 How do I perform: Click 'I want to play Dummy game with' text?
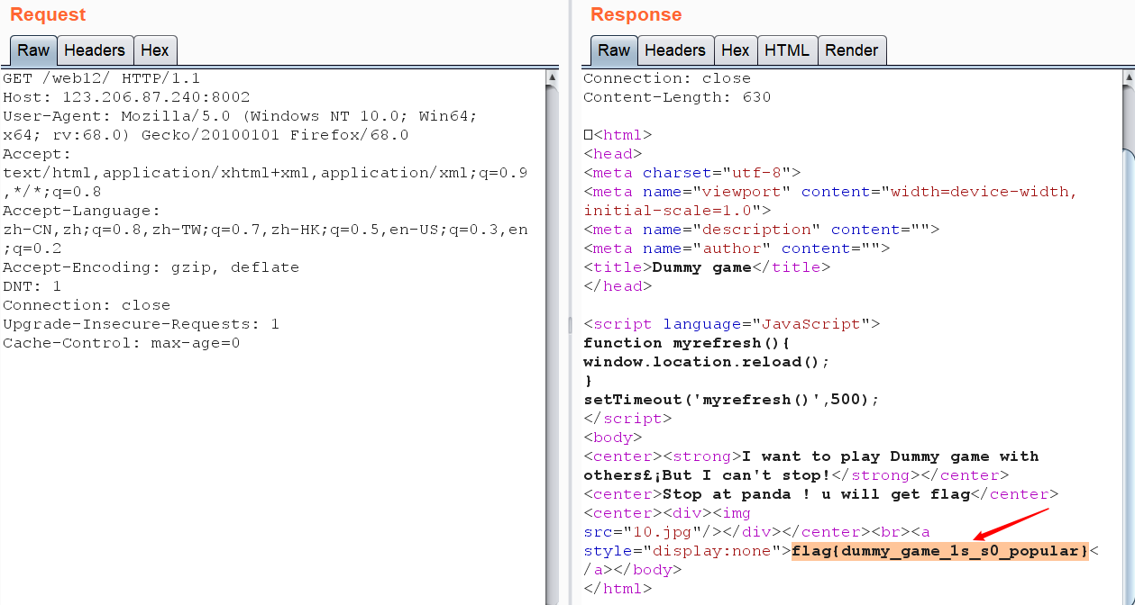click(x=890, y=456)
